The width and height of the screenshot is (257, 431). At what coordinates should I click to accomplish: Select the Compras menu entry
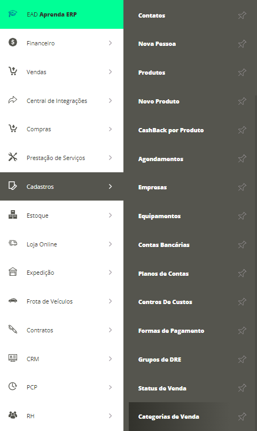[61, 129]
